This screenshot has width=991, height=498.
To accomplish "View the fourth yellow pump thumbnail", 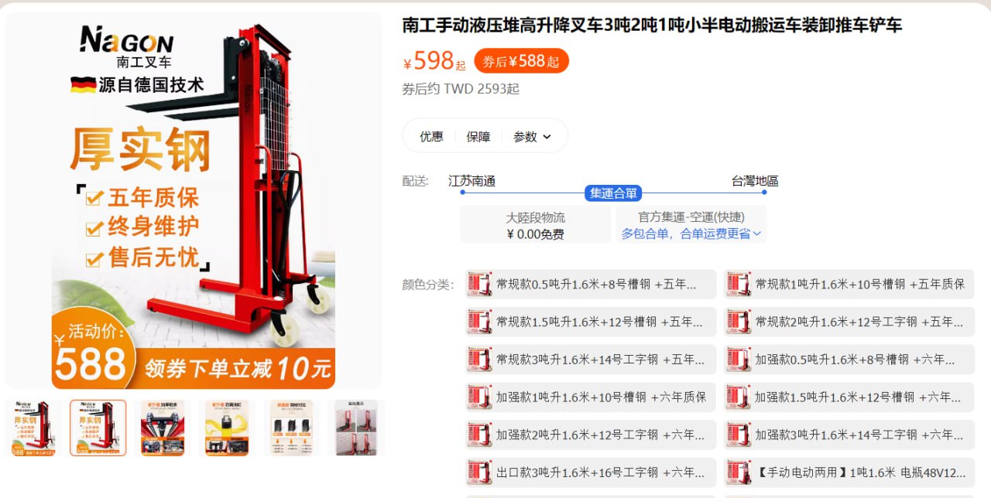I will 226,428.
